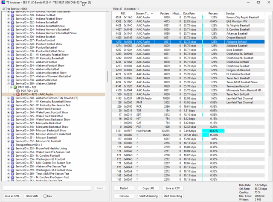The height and width of the screenshot is (202, 273).
Task: Sort by the PID column header
Action: click(x=123, y=14)
